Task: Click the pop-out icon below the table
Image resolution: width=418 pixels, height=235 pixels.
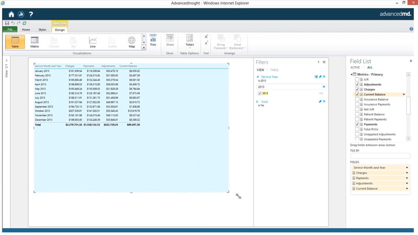Action: pos(238,196)
